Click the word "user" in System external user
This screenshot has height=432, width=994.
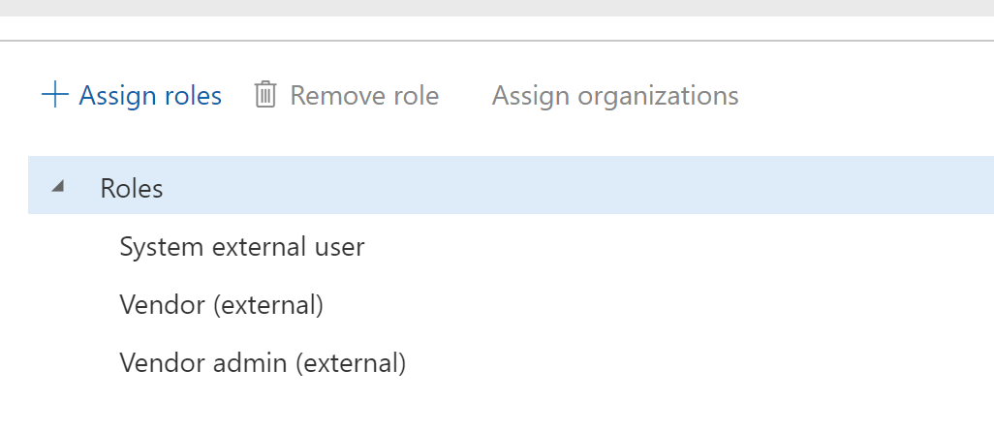pyautogui.click(x=339, y=247)
